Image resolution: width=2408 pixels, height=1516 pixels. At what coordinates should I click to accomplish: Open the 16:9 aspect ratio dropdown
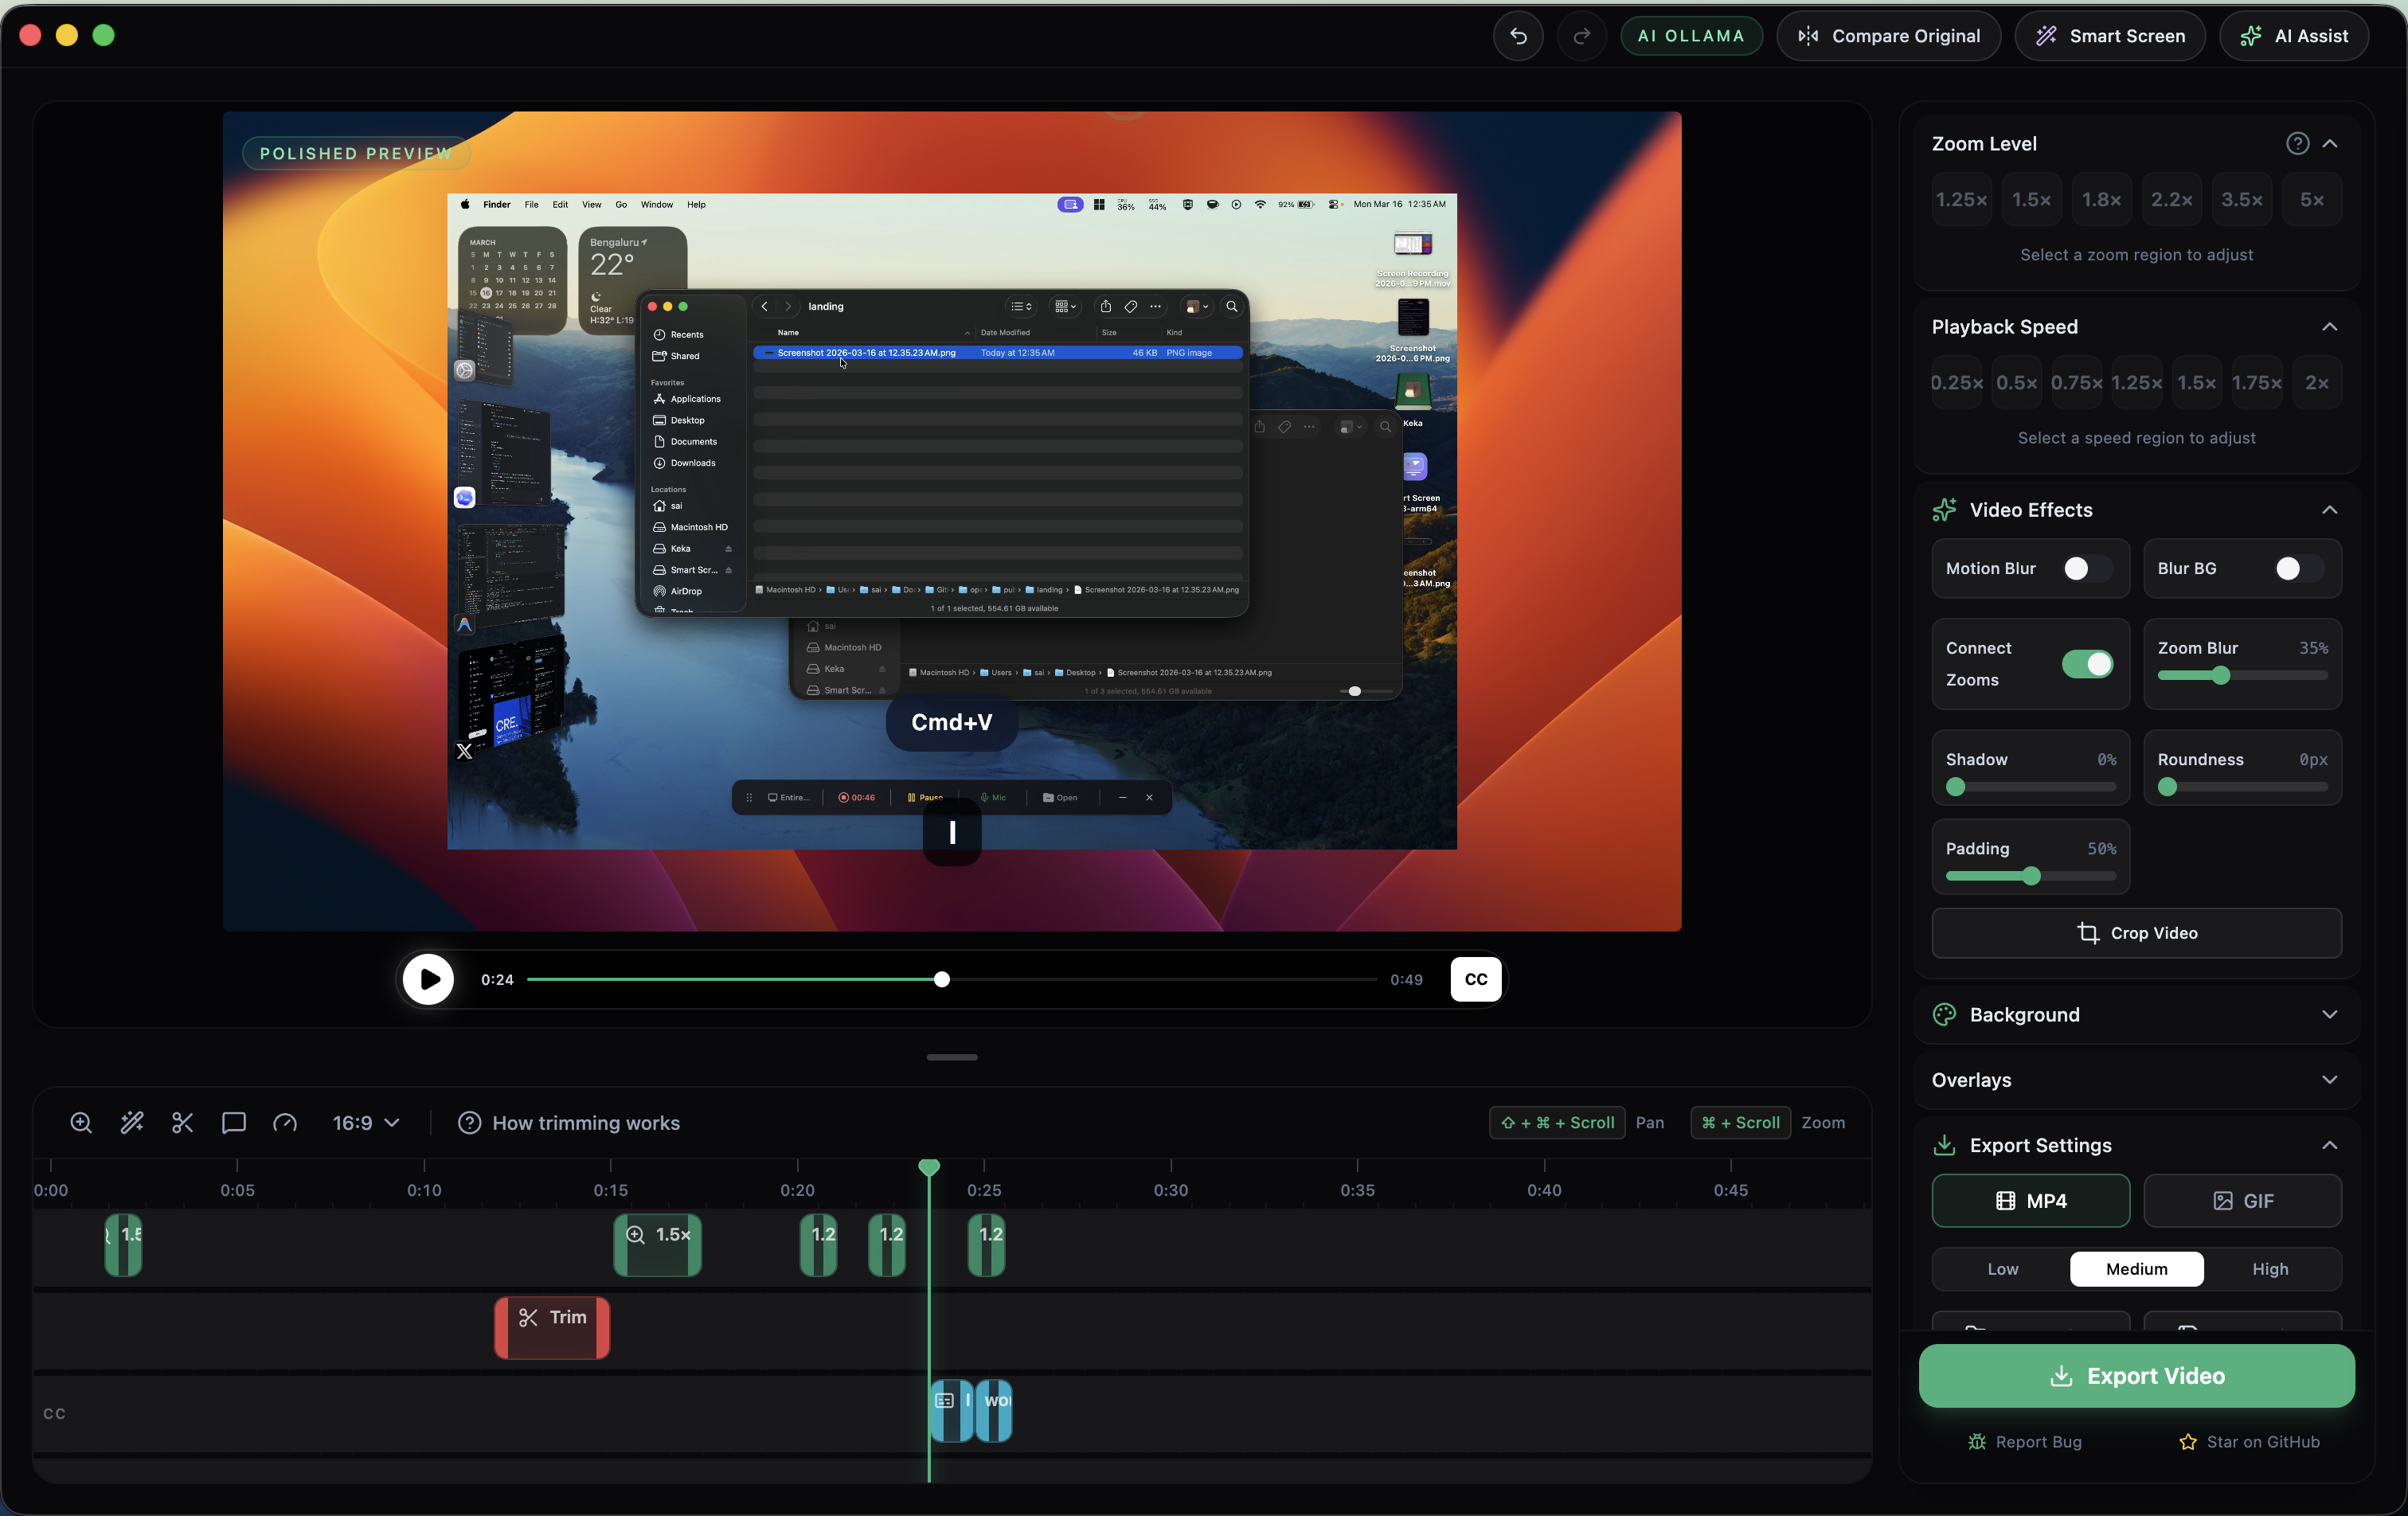(364, 1122)
